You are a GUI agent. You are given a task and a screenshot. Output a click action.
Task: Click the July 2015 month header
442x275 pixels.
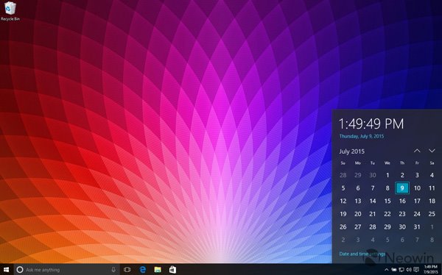click(352, 151)
